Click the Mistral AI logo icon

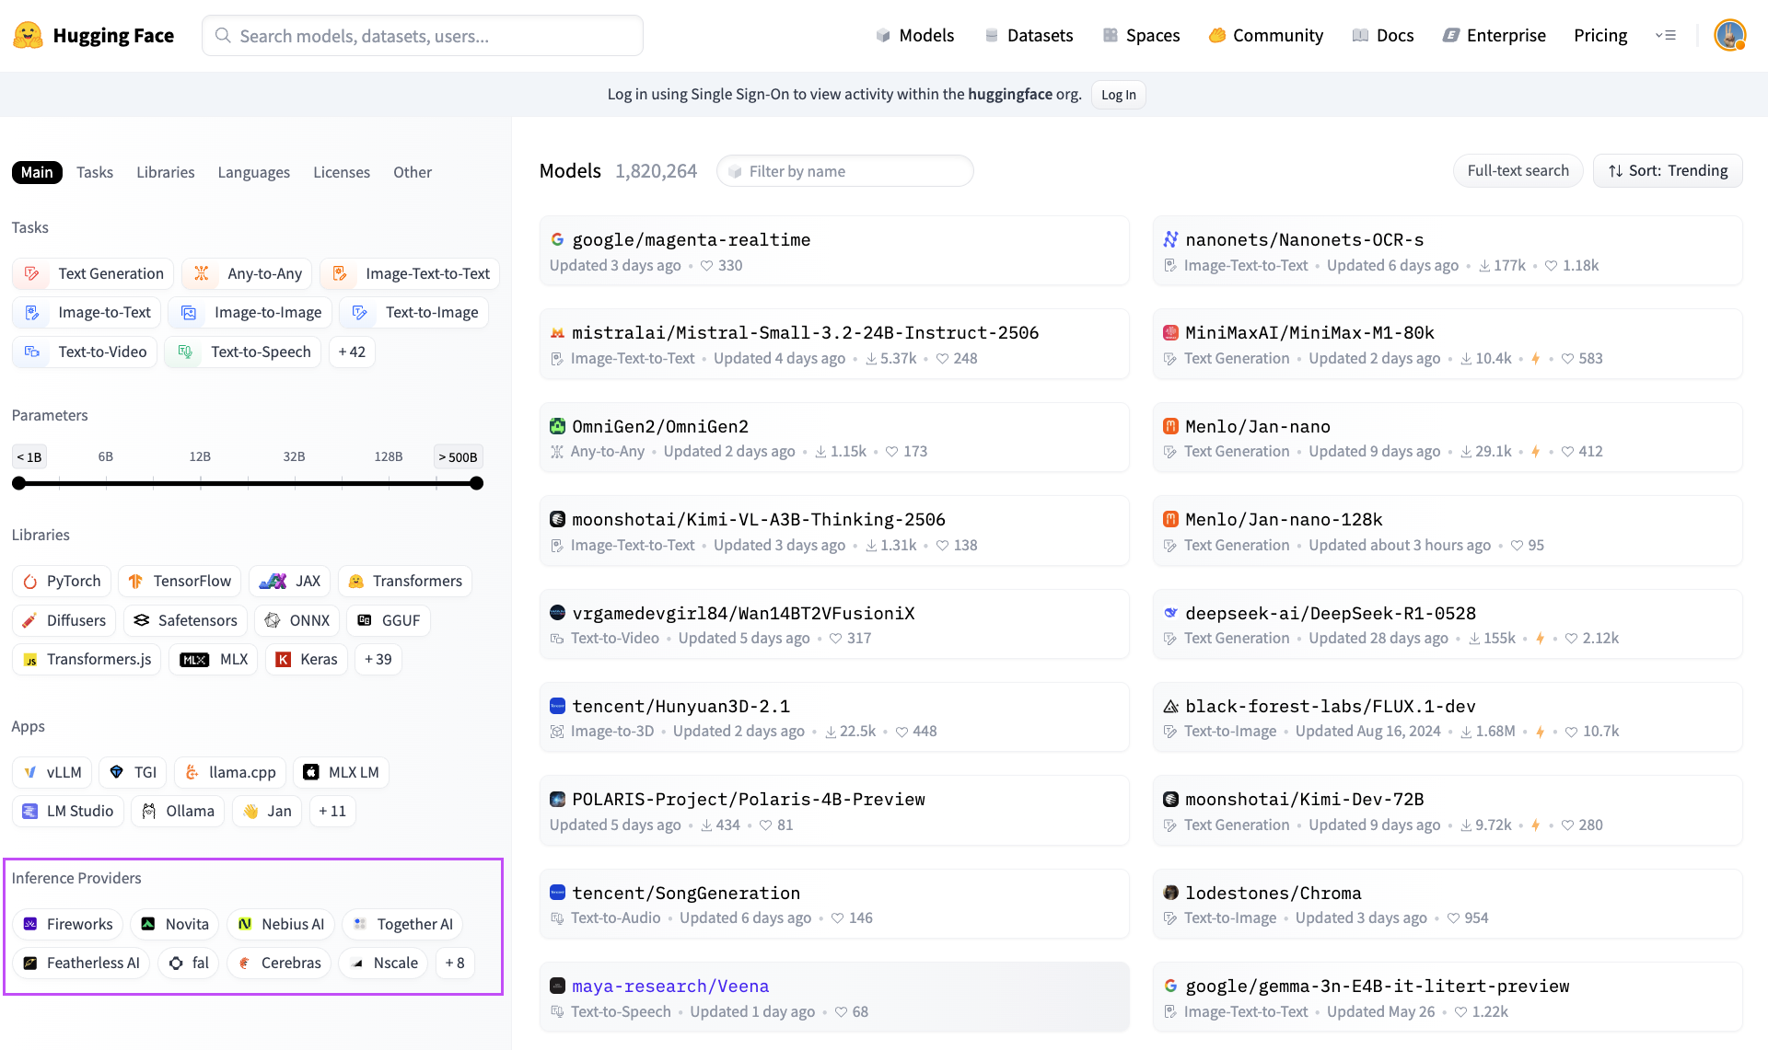pyautogui.click(x=557, y=333)
